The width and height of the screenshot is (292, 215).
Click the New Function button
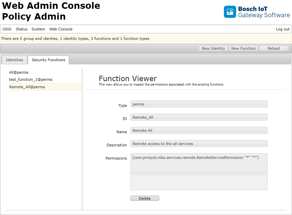coord(243,48)
